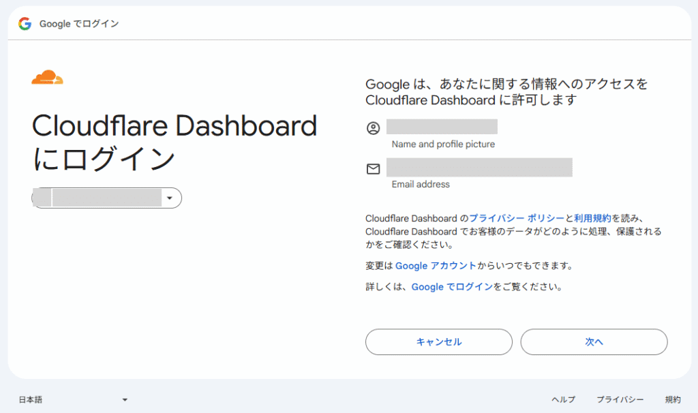Viewport: 698px width, 413px height.
Task: Open the 利用規約 link
Action: point(592,218)
